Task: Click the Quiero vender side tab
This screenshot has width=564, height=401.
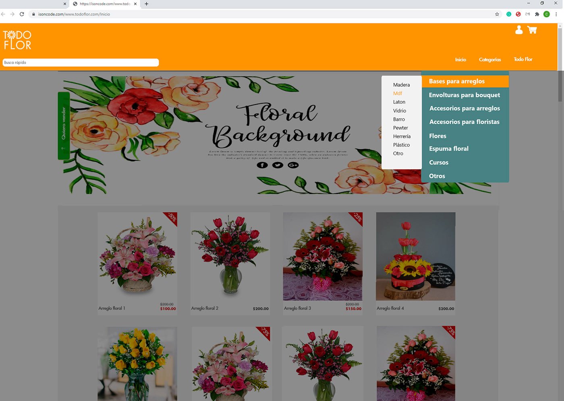Action: click(x=64, y=125)
